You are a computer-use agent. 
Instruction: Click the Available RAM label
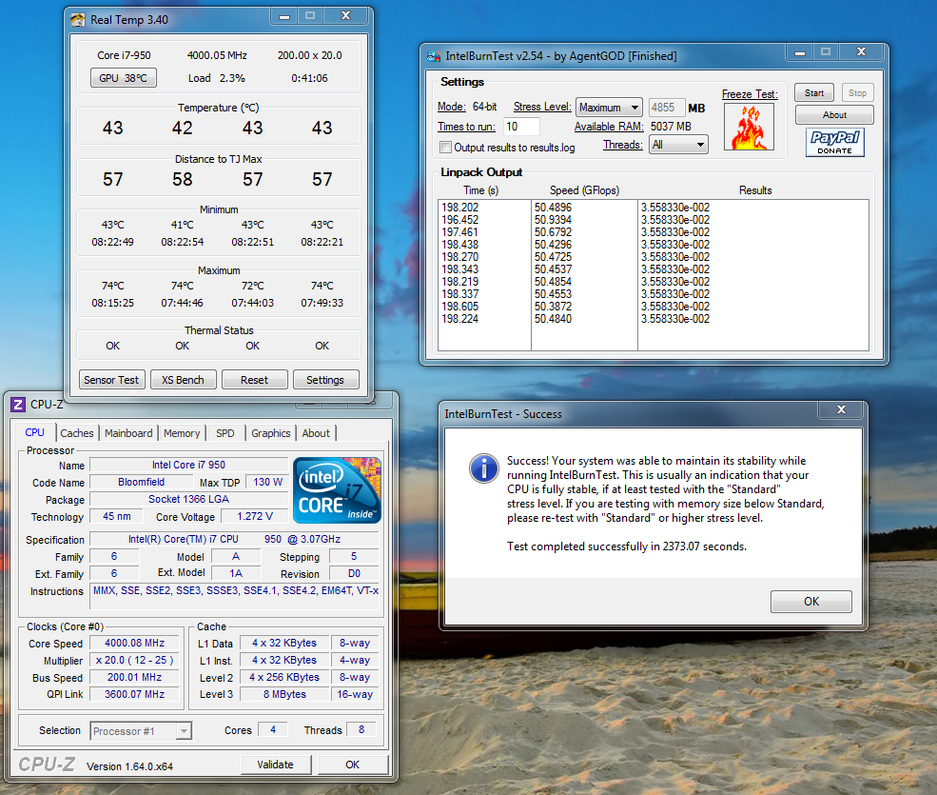click(609, 127)
